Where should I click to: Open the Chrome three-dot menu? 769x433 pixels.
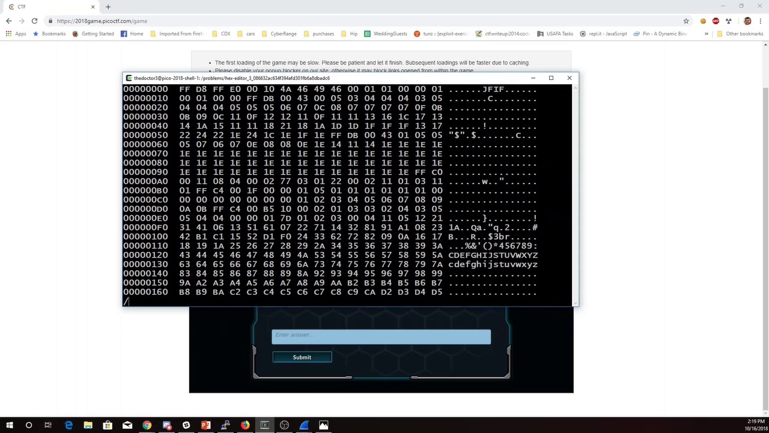(x=760, y=21)
